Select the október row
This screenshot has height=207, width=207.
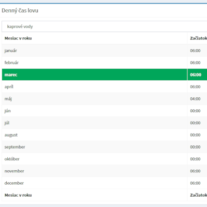click(x=105, y=159)
